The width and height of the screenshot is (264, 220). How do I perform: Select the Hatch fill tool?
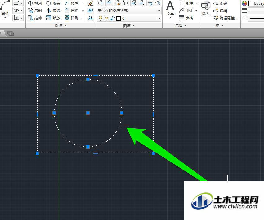(x=16, y=18)
